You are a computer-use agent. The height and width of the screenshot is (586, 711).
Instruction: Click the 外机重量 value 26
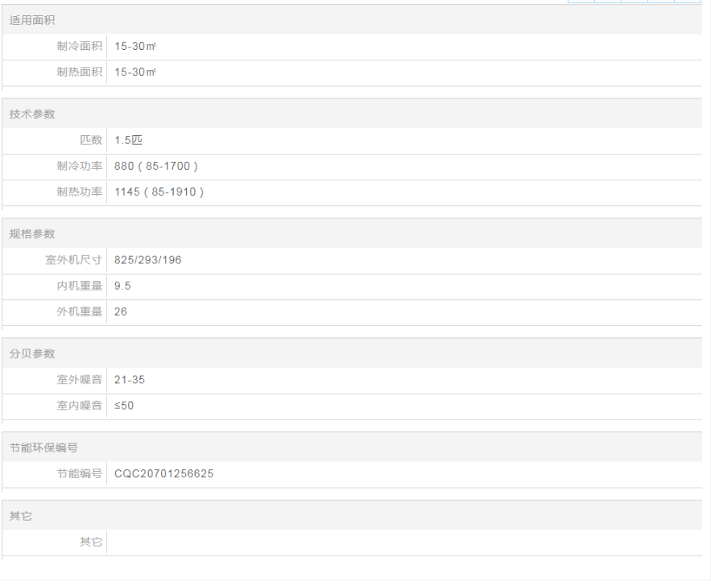pos(121,312)
